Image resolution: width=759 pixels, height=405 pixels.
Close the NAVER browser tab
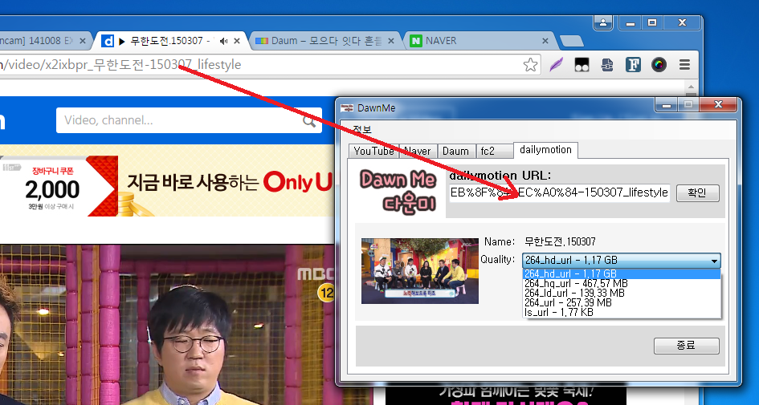coord(545,41)
